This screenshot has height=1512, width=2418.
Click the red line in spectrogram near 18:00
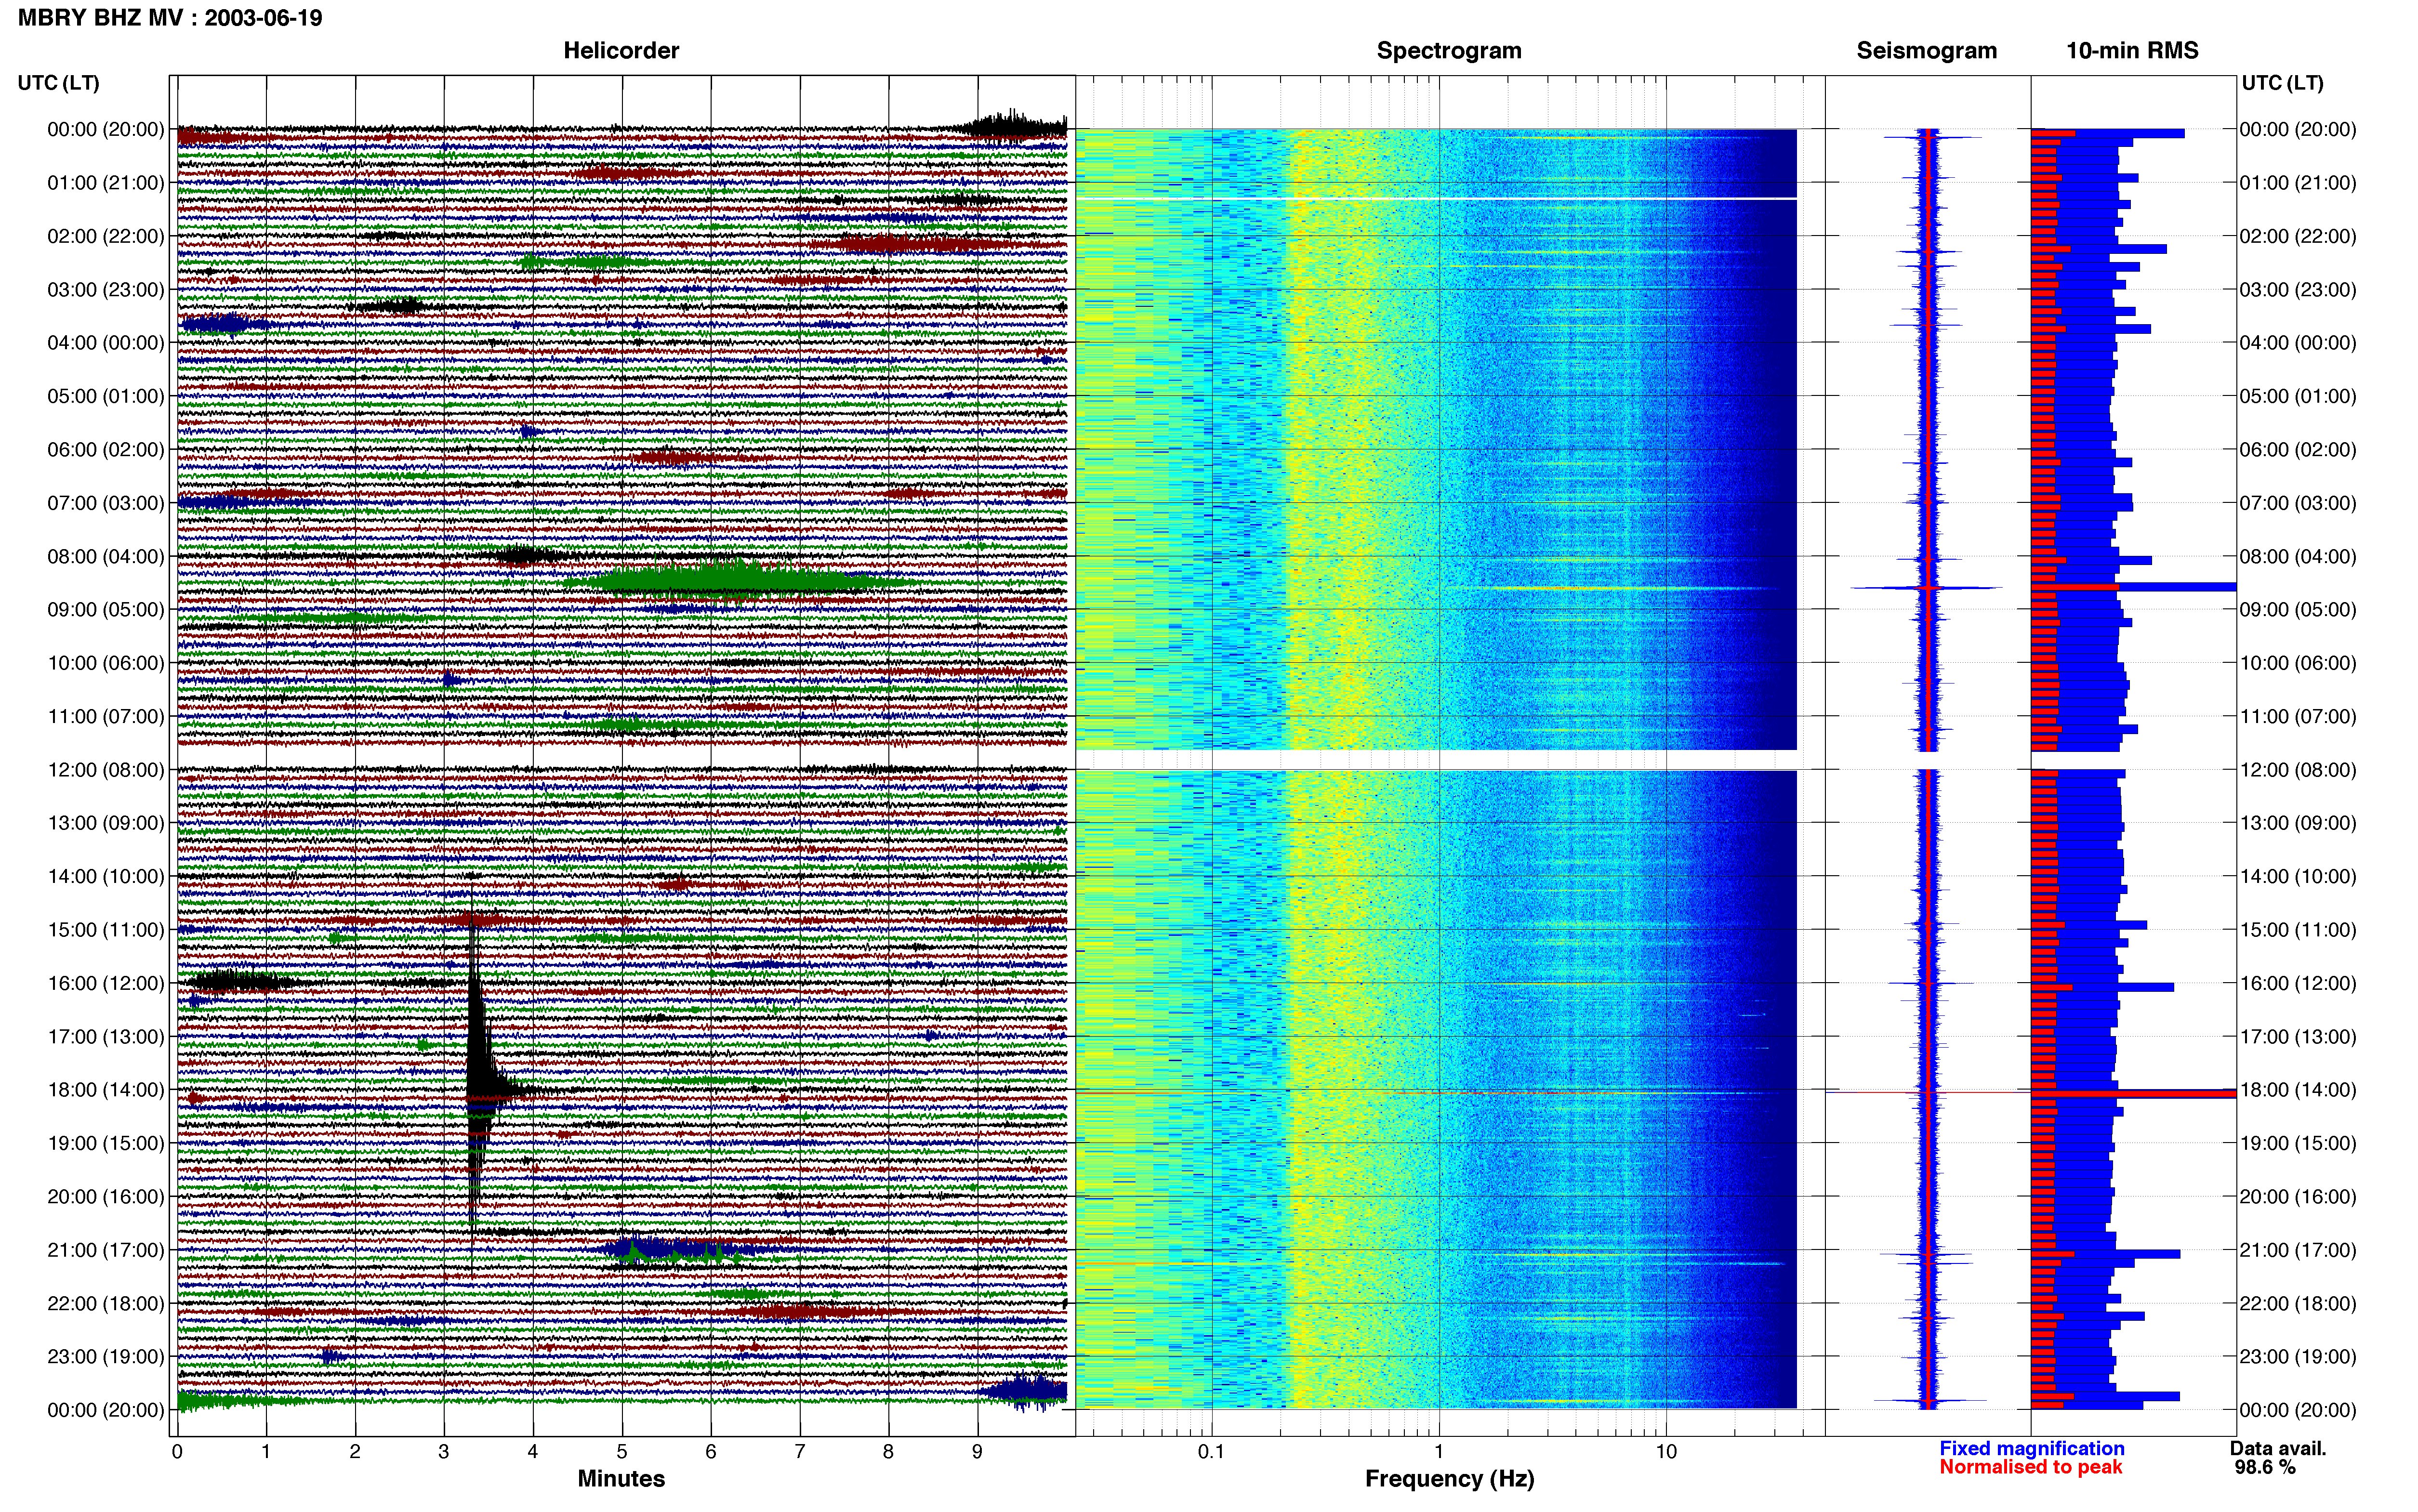click(1436, 1093)
